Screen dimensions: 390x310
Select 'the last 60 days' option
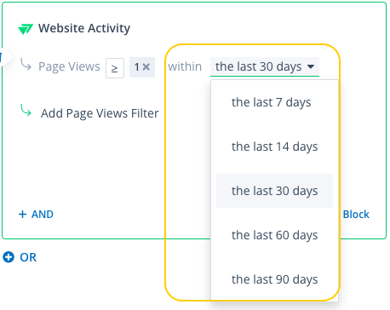click(274, 235)
